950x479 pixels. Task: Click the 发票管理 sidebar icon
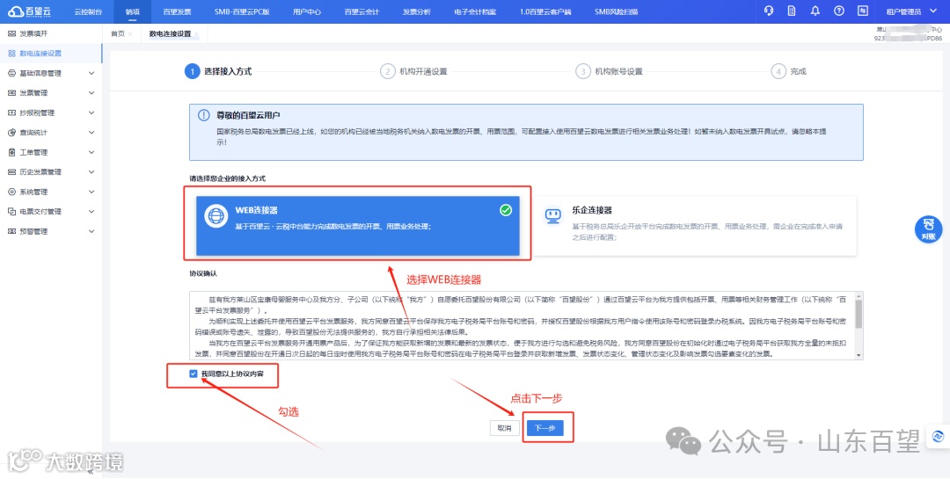coord(12,93)
